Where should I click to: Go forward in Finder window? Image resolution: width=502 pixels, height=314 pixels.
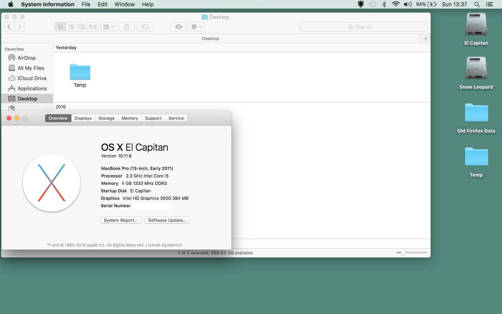pyautogui.click(x=20, y=27)
